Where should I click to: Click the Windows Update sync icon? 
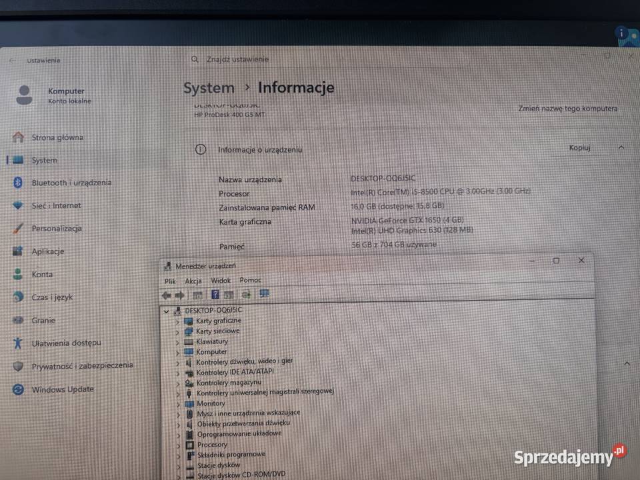[x=17, y=389]
